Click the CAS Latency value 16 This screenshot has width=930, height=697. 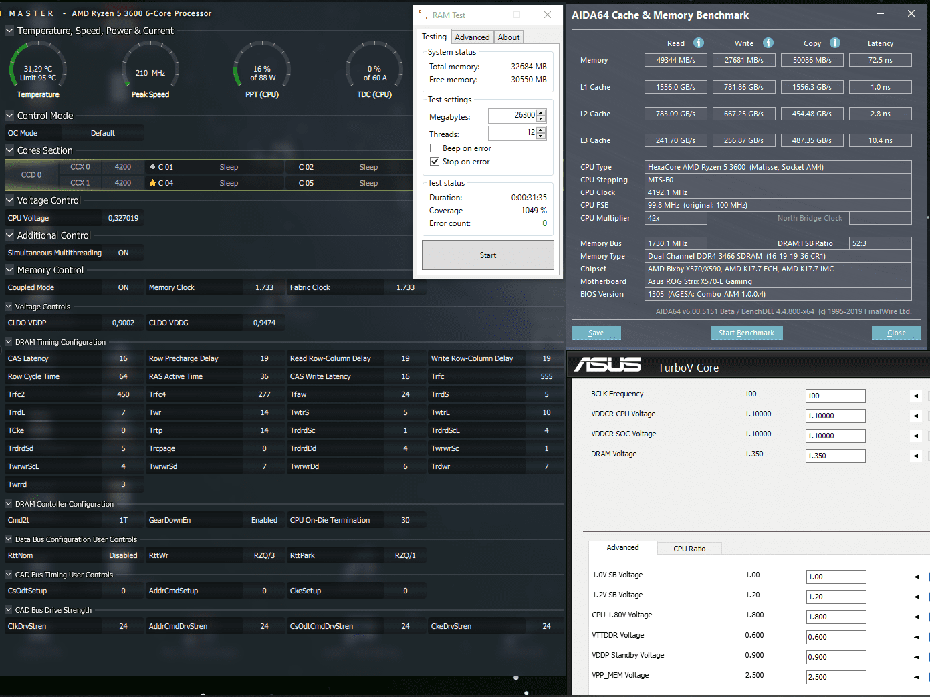point(124,358)
